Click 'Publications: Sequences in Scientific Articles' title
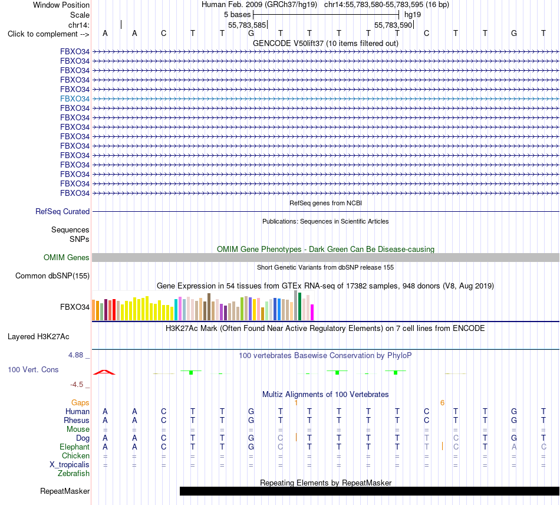This screenshot has width=560, height=505. (325, 221)
